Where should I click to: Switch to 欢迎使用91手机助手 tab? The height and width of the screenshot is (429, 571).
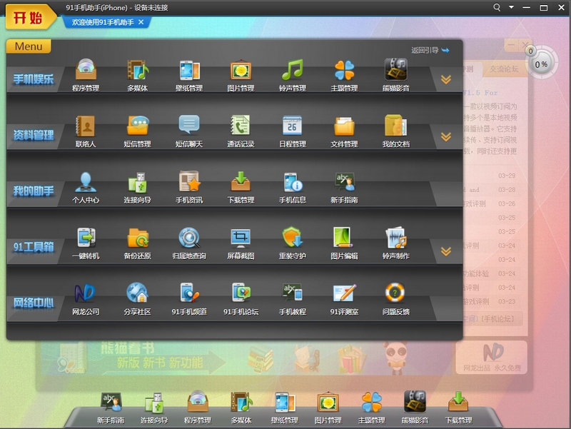(102, 22)
